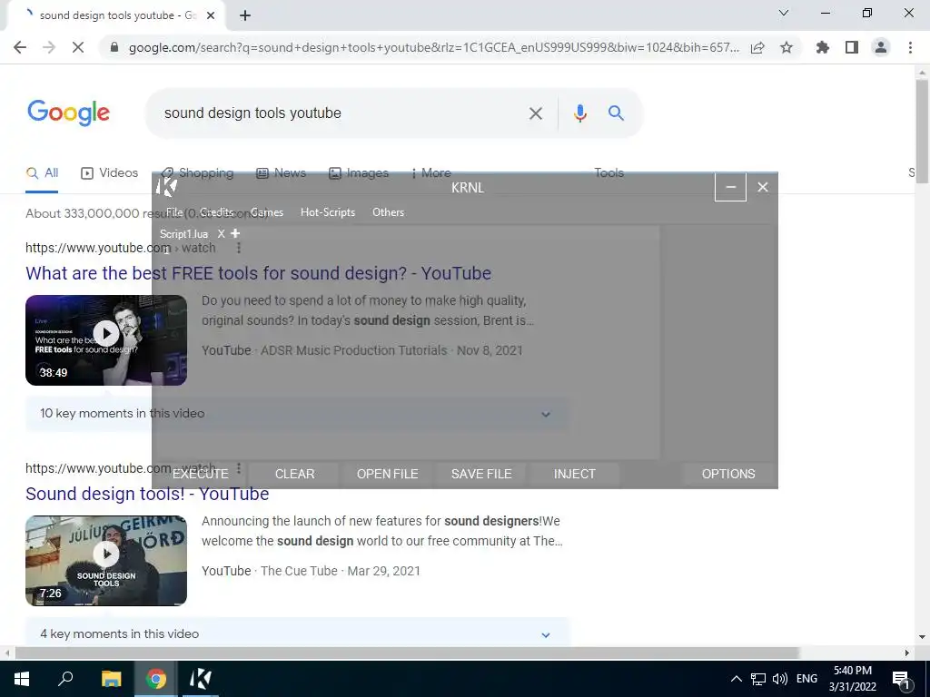Click the Google logo
The height and width of the screenshot is (697, 930).
[x=68, y=113]
